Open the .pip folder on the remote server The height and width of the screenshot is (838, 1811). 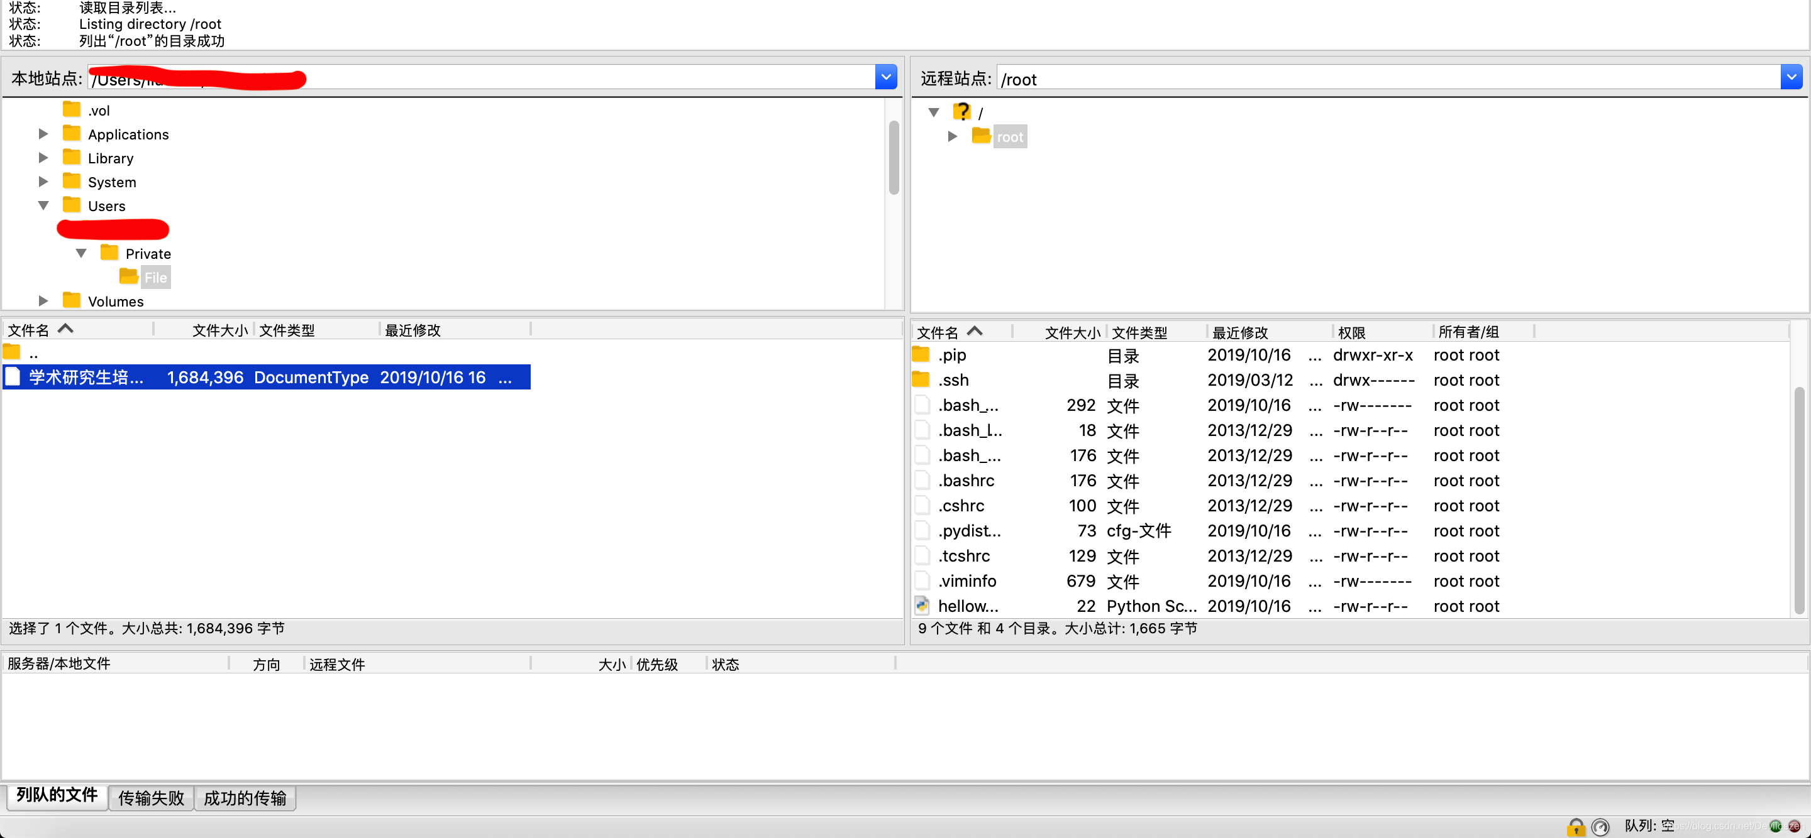(x=953, y=356)
